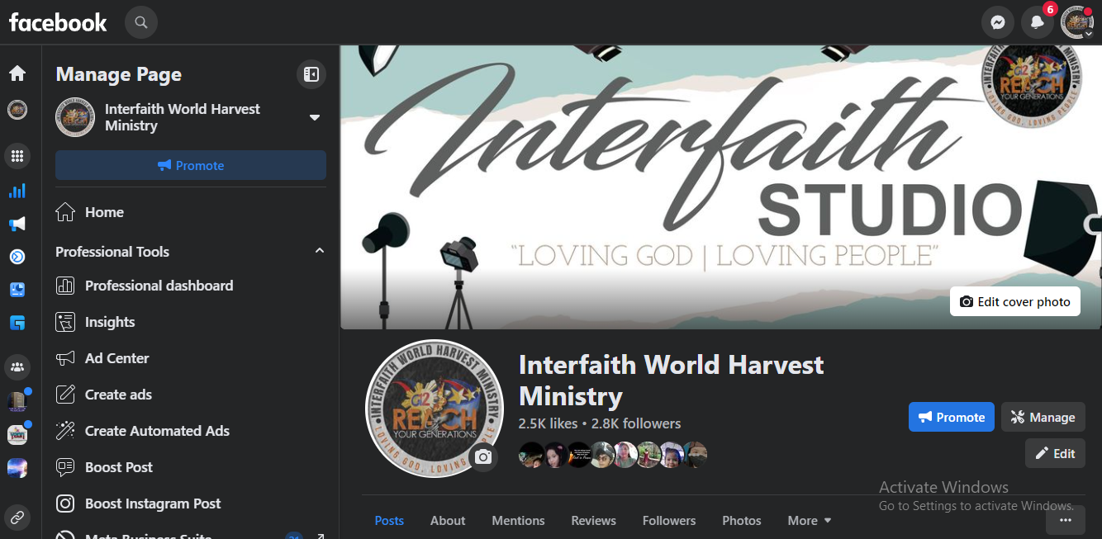Open Boost Post

click(x=191, y=467)
